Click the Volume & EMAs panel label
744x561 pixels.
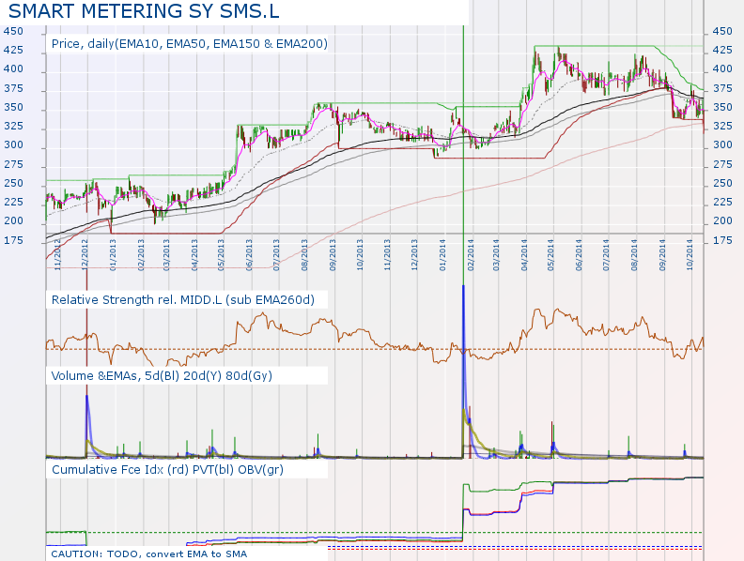coord(162,376)
